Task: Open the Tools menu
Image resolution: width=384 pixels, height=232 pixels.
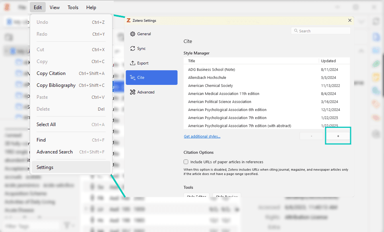Action: (73, 8)
